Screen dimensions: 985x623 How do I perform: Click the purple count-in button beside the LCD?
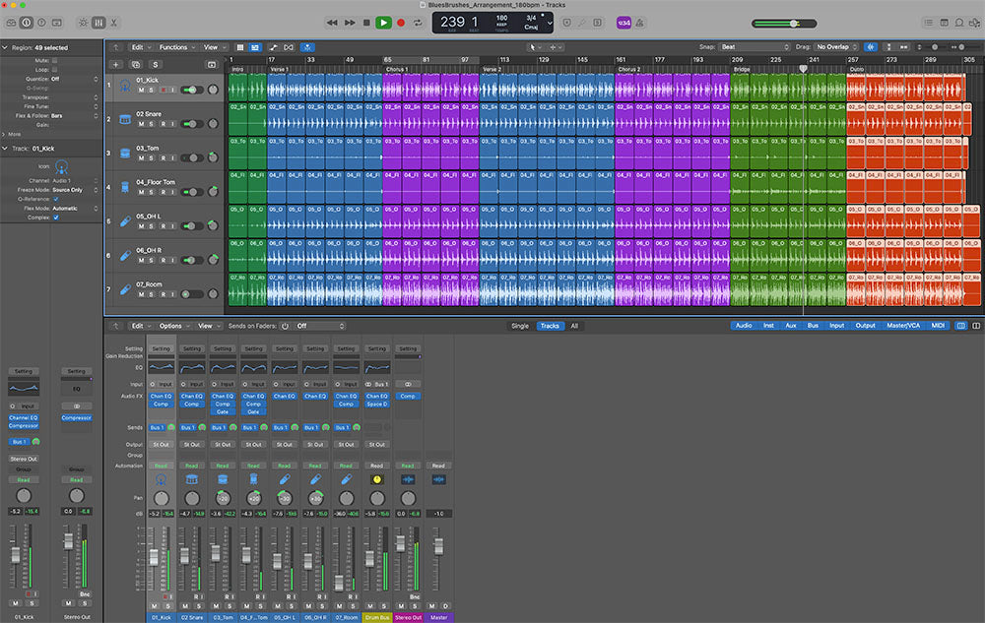click(x=624, y=22)
